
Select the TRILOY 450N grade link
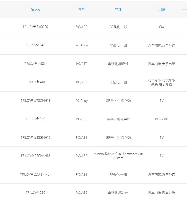click(35, 64)
